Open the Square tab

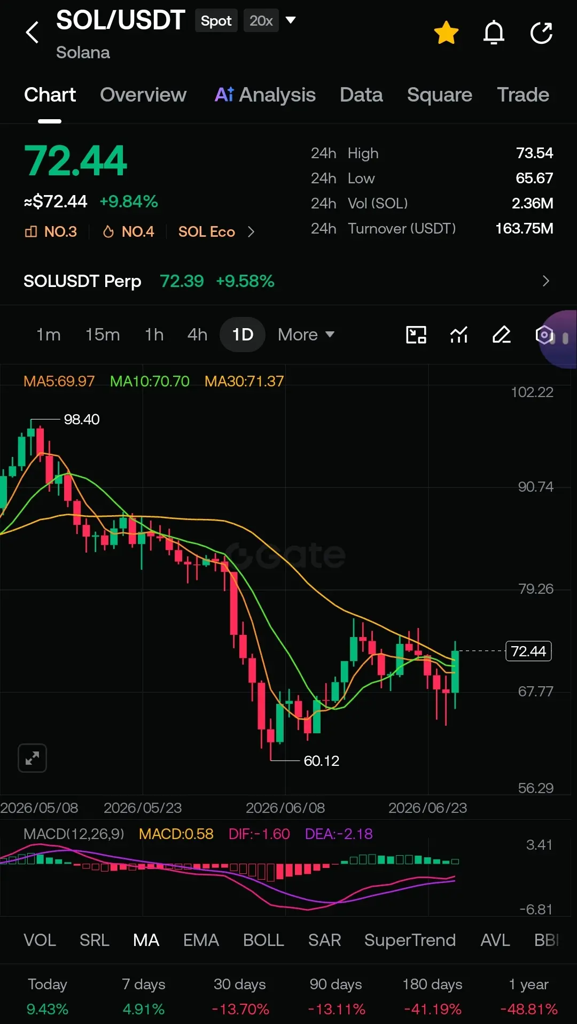point(440,95)
